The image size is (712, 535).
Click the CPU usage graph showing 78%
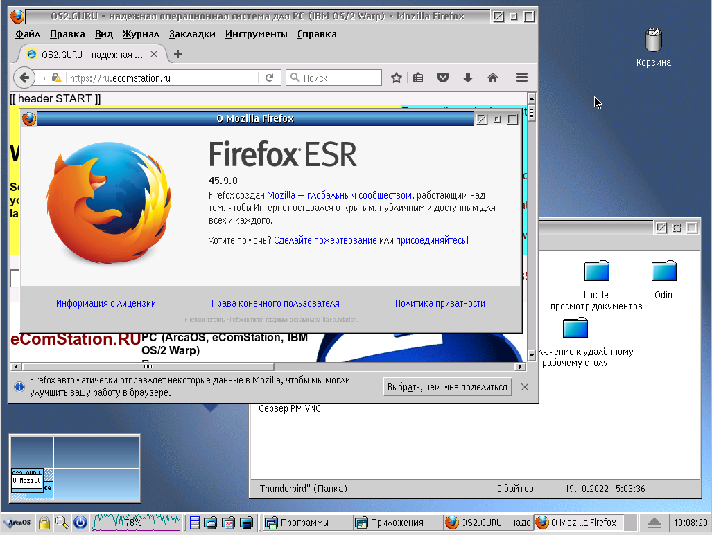(136, 523)
